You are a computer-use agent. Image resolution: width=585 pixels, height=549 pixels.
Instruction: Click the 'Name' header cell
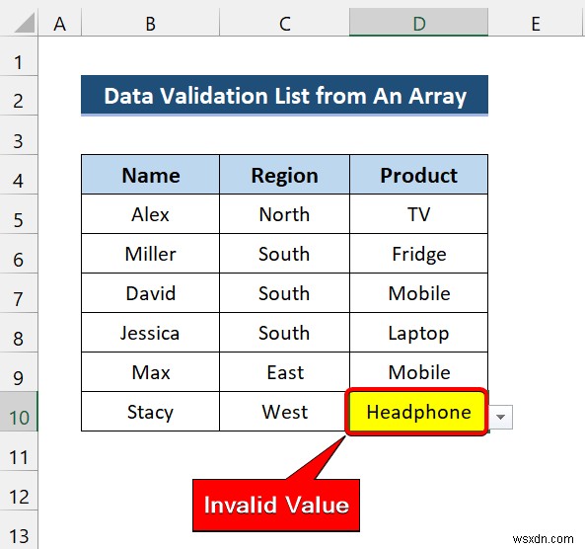pos(150,175)
